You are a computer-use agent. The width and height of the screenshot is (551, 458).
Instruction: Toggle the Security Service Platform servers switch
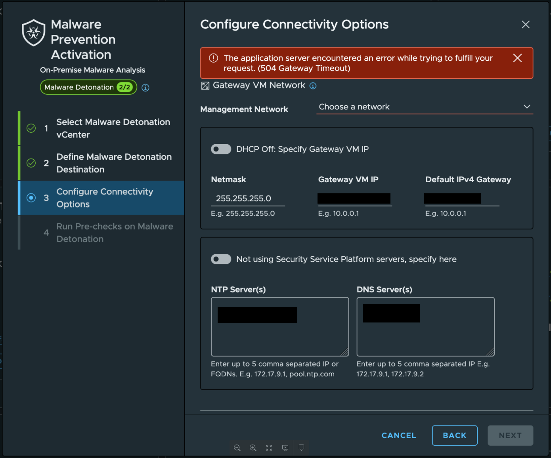pyautogui.click(x=221, y=259)
